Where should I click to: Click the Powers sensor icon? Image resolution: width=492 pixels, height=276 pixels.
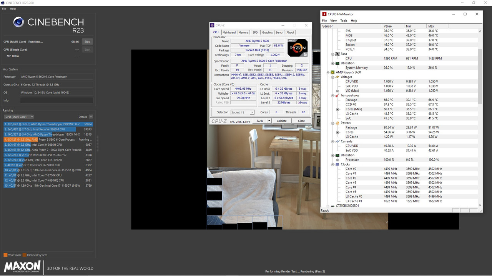(x=337, y=123)
